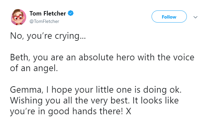Open the Tom Fletcher display name link
This screenshot has width=206, height=122.
(x=48, y=13)
